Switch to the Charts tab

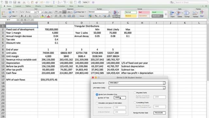(38, 6)
